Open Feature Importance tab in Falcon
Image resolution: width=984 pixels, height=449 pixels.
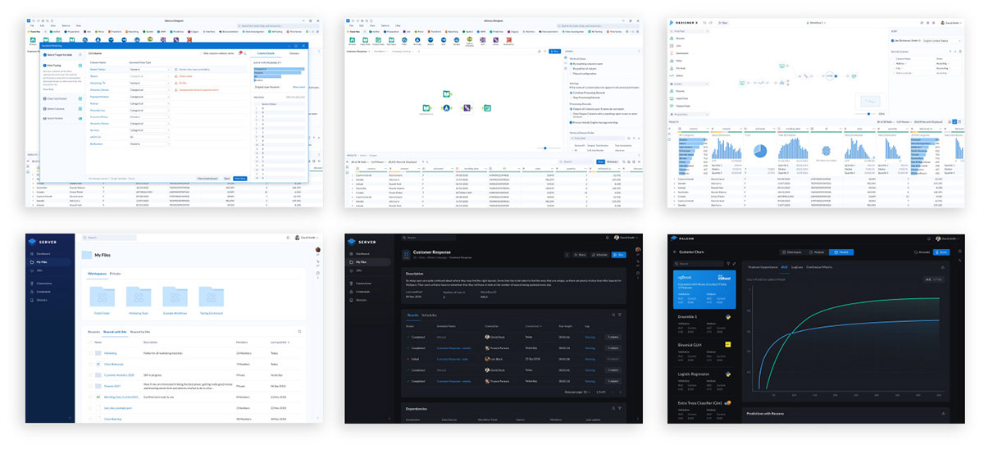(763, 267)
